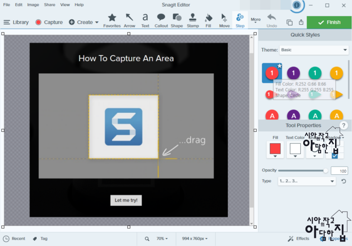Open the Favorites tool
The width and height of the screenshot is (352, 246).
pyautogui.click(x=112, y=20)
